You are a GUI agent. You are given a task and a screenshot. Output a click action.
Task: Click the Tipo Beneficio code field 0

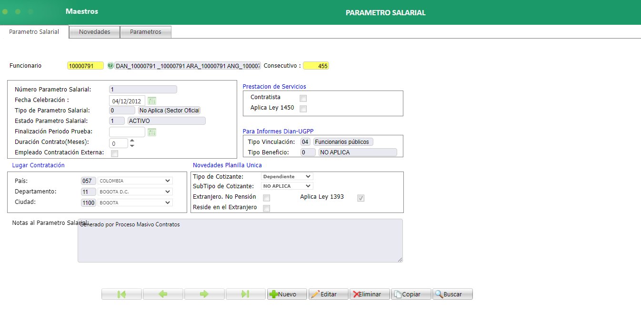tap(308, 152)
